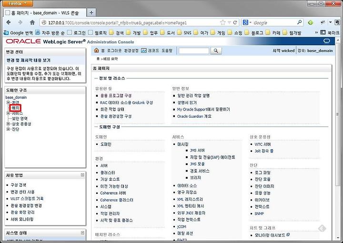This screenshot has height=243, width=343.
Task: Open the WTC 서버 link
Action: [262, 144]
